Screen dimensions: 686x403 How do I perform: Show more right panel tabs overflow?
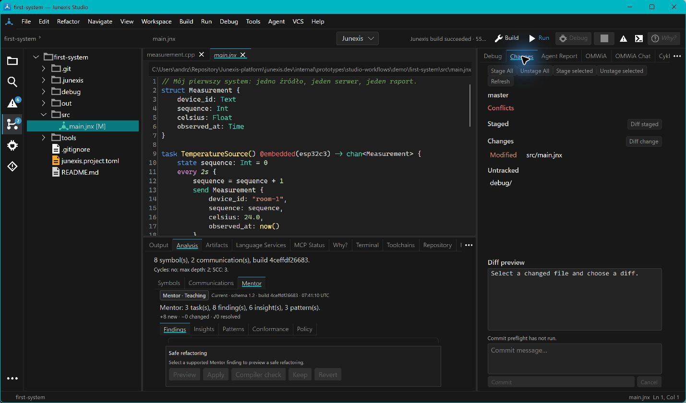tap(677, 56)
